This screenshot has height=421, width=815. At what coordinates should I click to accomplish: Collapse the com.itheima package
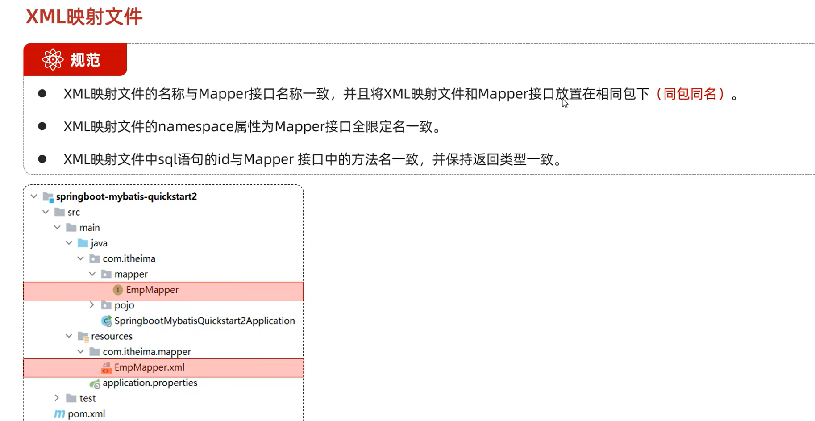tap(80, 258)
